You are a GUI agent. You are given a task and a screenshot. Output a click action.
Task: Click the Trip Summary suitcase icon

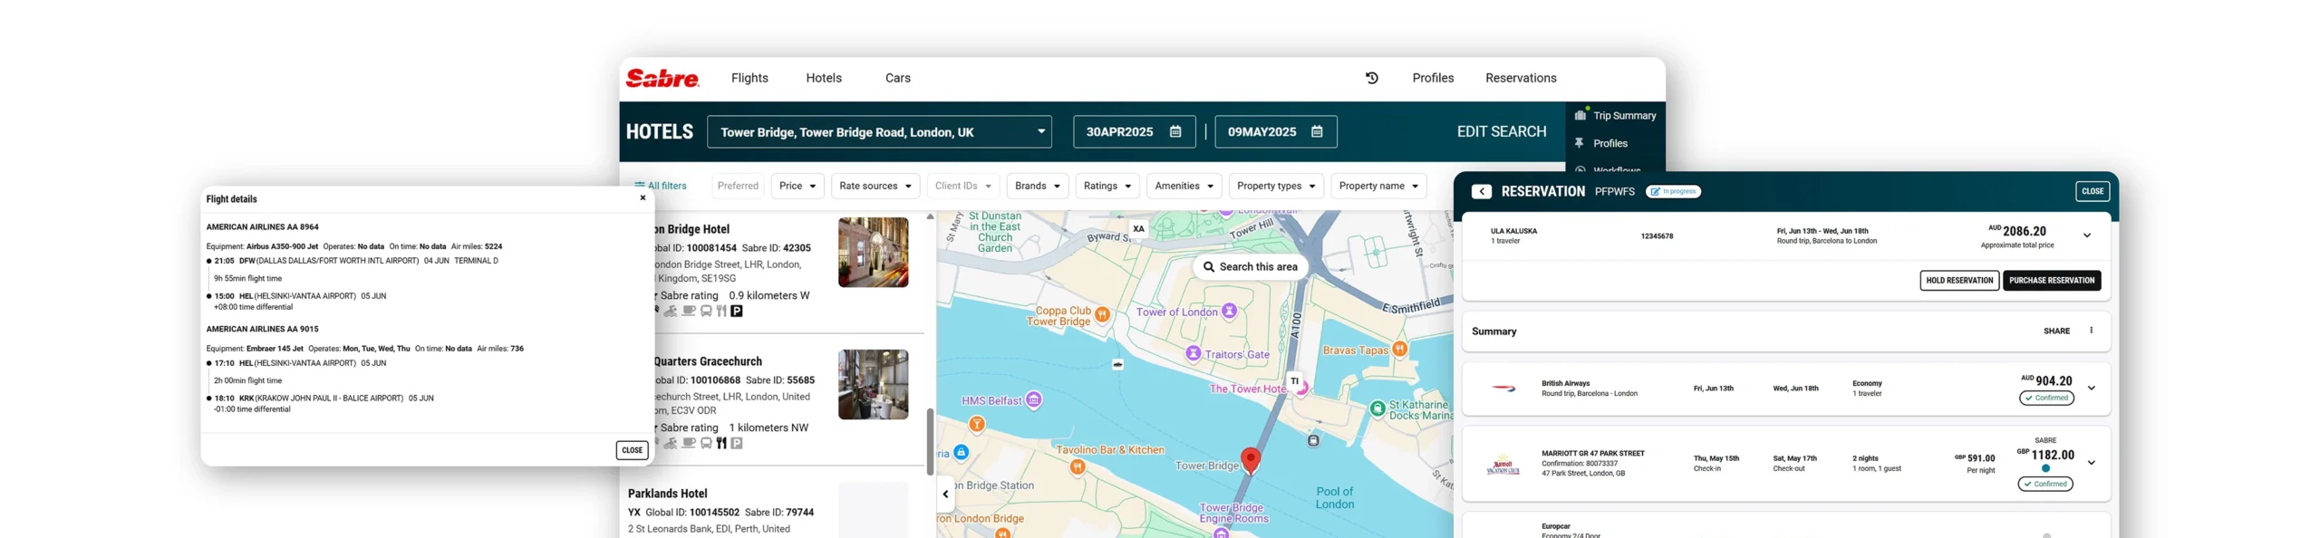[x=1580, y=115]
